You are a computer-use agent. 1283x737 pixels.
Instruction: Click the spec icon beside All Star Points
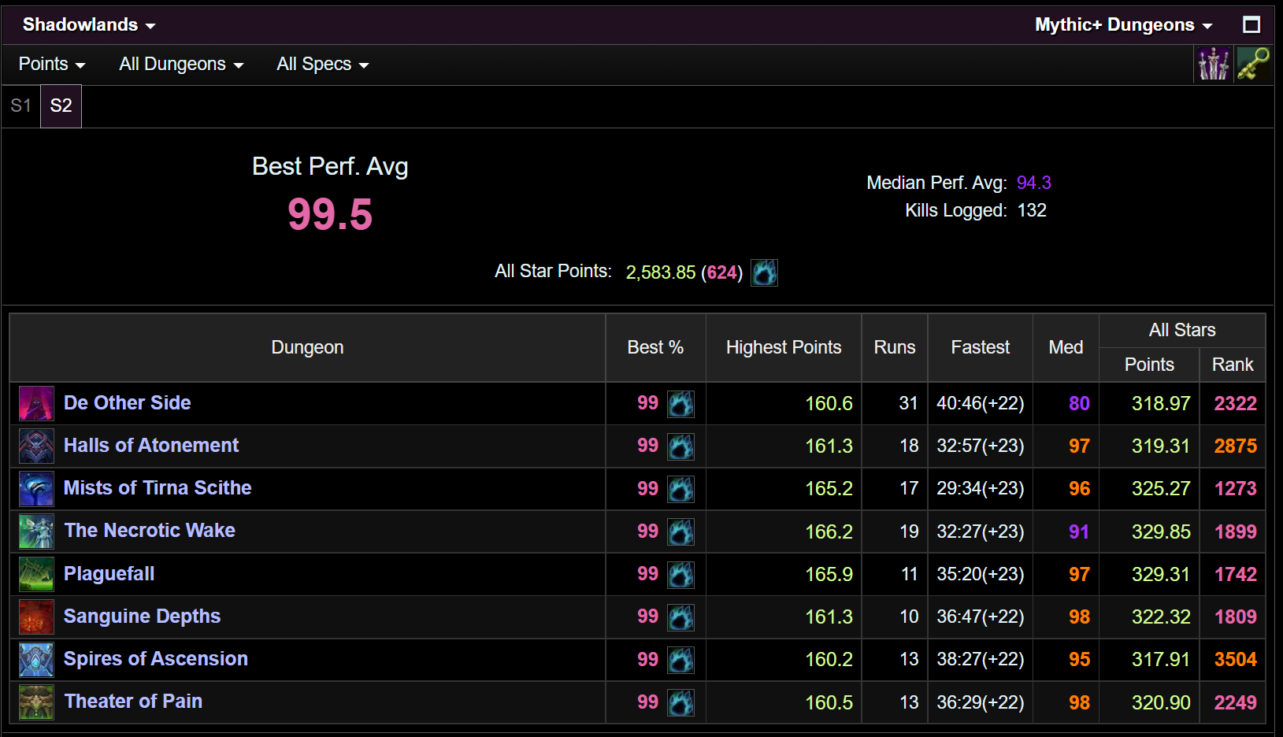pos(764,272)
